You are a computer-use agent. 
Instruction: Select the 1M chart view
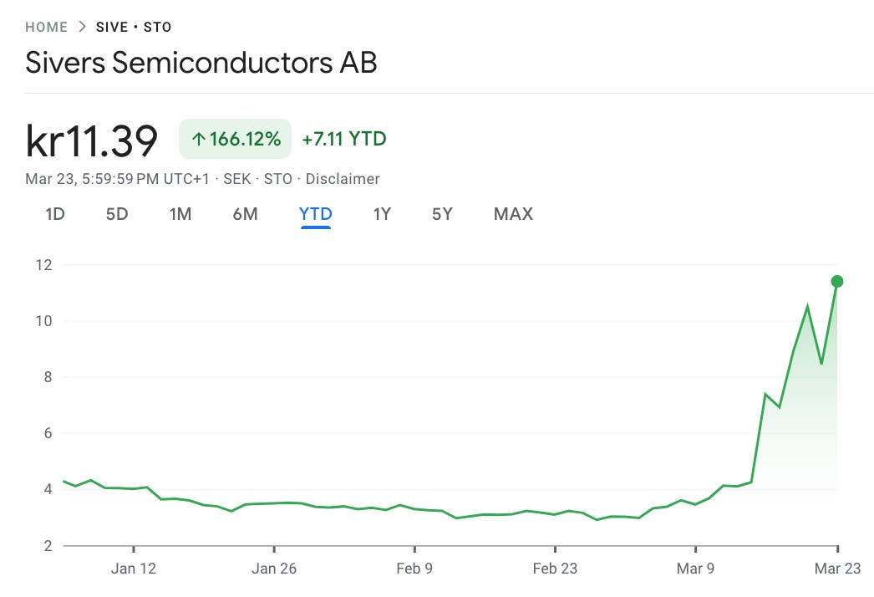click(180, 214)
